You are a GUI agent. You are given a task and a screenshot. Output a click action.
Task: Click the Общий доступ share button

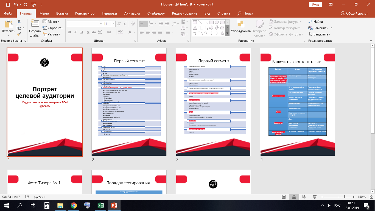(x=354, y=13)
